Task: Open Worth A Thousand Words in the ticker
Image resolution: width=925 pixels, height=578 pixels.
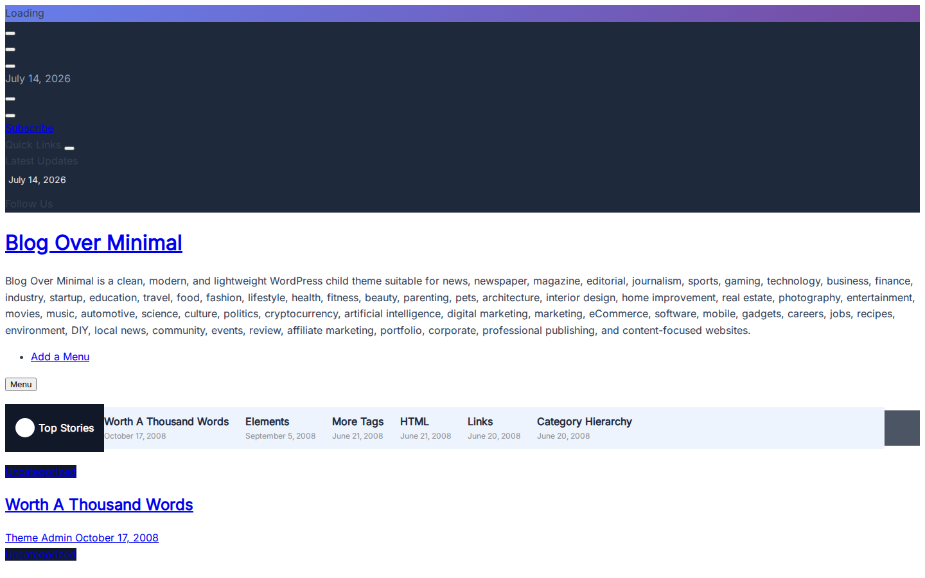Action: point(166,421)
